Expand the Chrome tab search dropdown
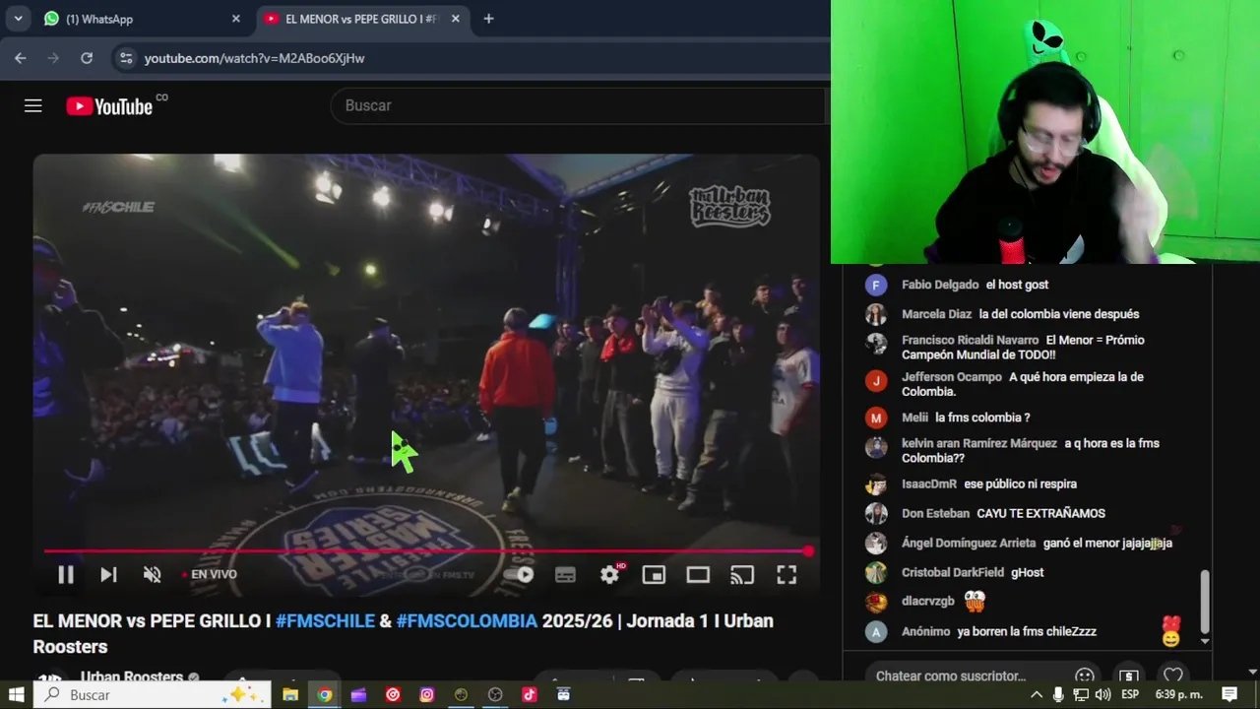 tap(18, 19)
